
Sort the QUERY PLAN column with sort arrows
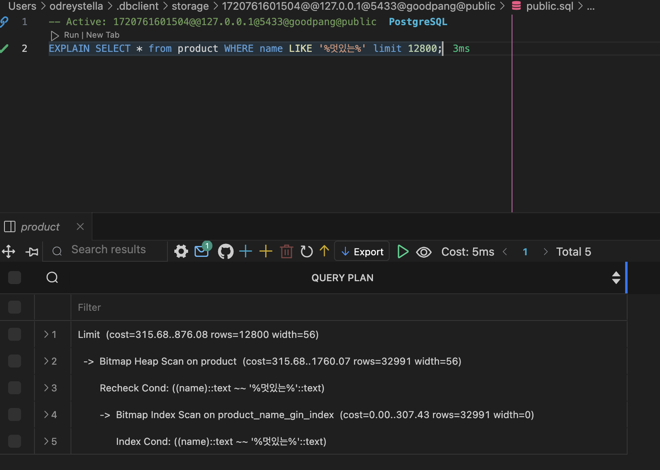[616, 278]
